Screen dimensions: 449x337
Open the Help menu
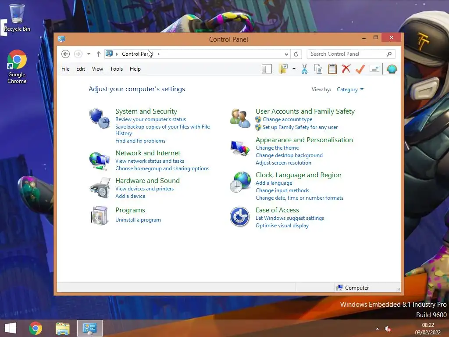click(135, 69)
